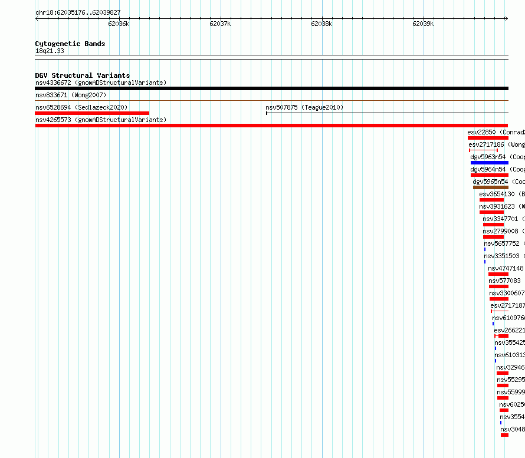The height and width of the screenshot is (458, 525).
Task: Click the right arrow end of the ruler
Action: tap(506, 18)
